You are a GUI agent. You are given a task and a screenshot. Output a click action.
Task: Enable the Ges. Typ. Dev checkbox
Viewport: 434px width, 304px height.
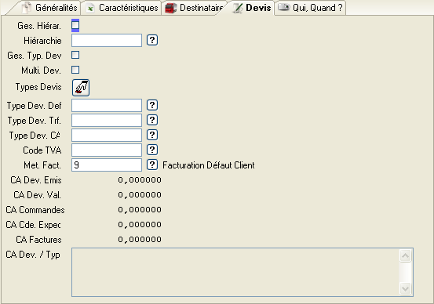coord(75,55)
